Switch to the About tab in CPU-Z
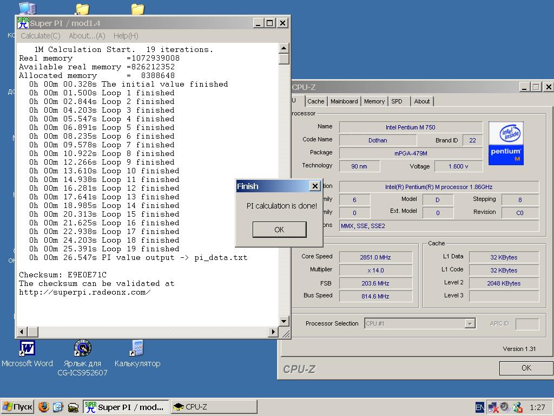The width and height of the screenshot is (554, 416). [x=422, y=101]
